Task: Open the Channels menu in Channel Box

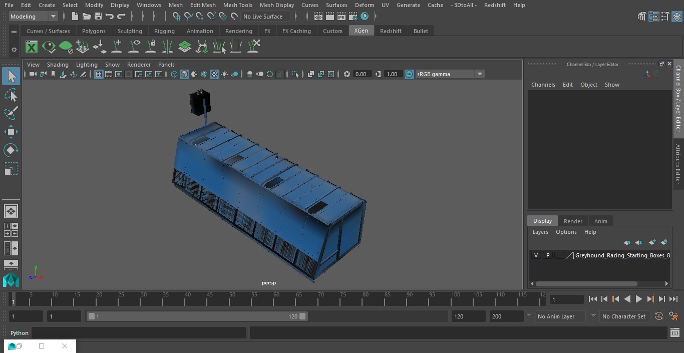Action: 543,85
